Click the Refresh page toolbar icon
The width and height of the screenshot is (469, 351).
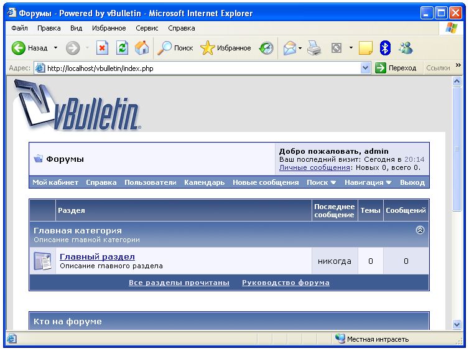coord(122,48)
